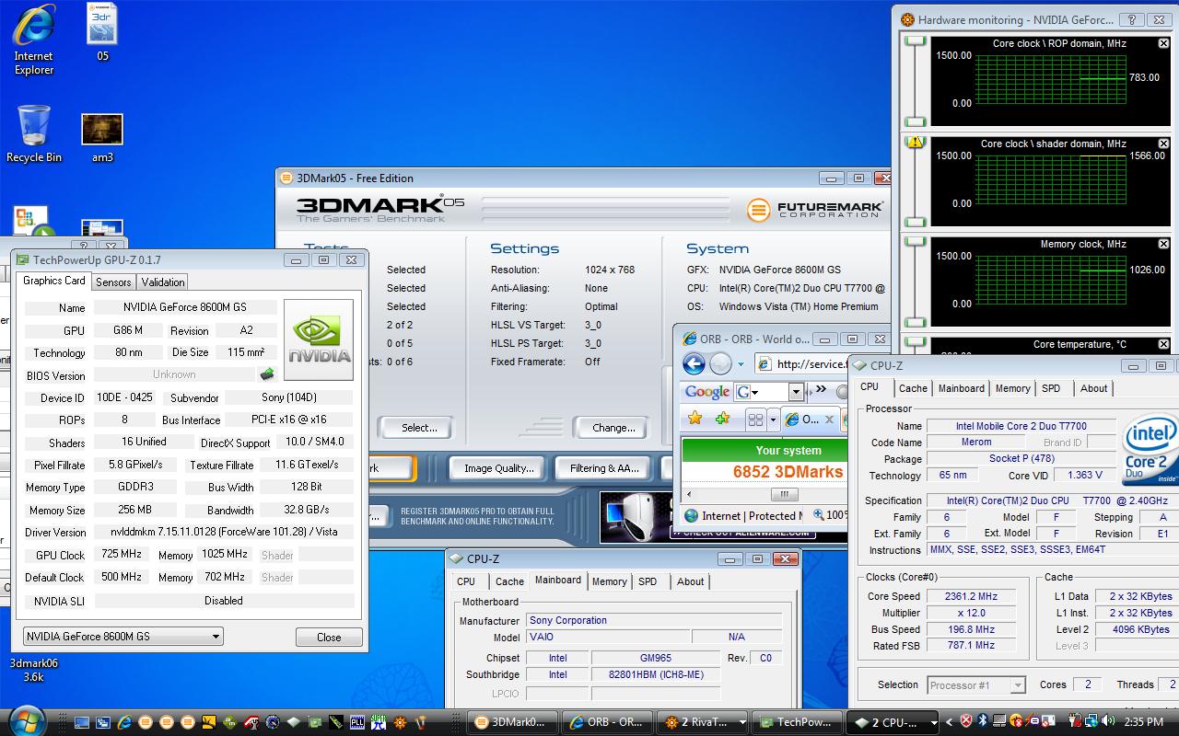Click the top slider handle of Memory clock graph
1179x736 pixels.
(x=915, y=242)
